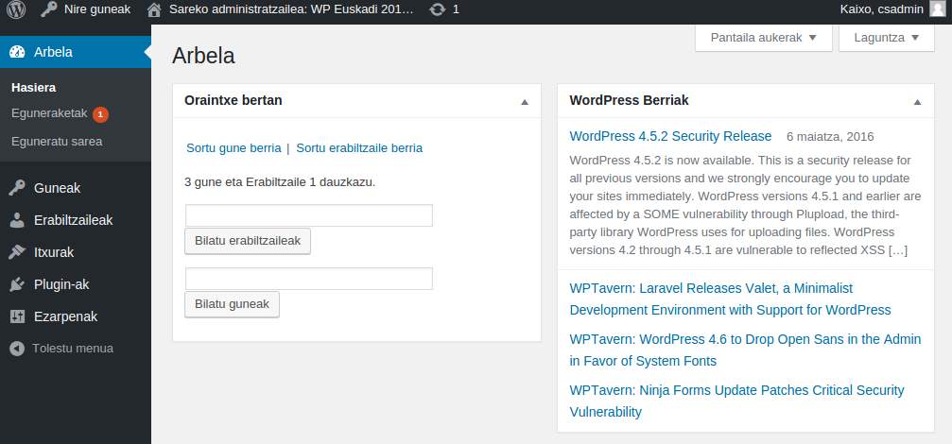The image size is (952, 444).
Task: Click the 3 gune eta Erabiltzaile 1 text
Action: click(280, 182)
